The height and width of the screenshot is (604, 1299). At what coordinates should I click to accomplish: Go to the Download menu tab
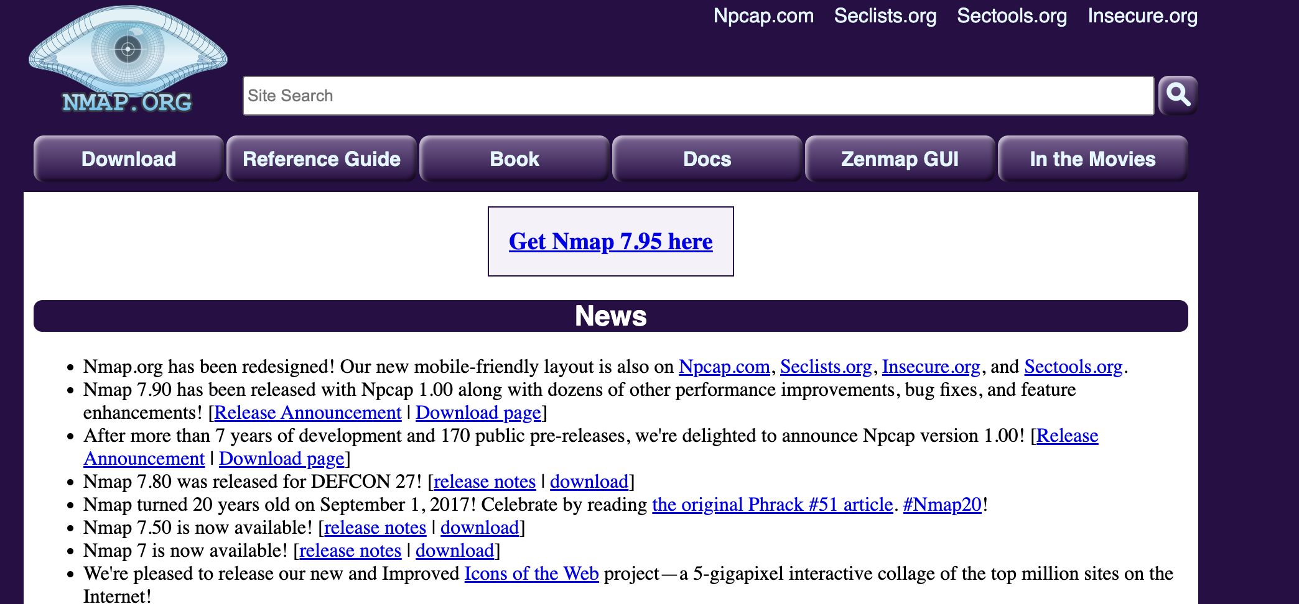pos(129,159)
